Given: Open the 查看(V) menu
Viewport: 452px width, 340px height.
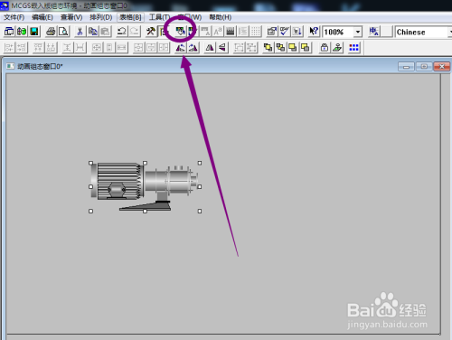Looking at the screenshot, I should 71,17.
